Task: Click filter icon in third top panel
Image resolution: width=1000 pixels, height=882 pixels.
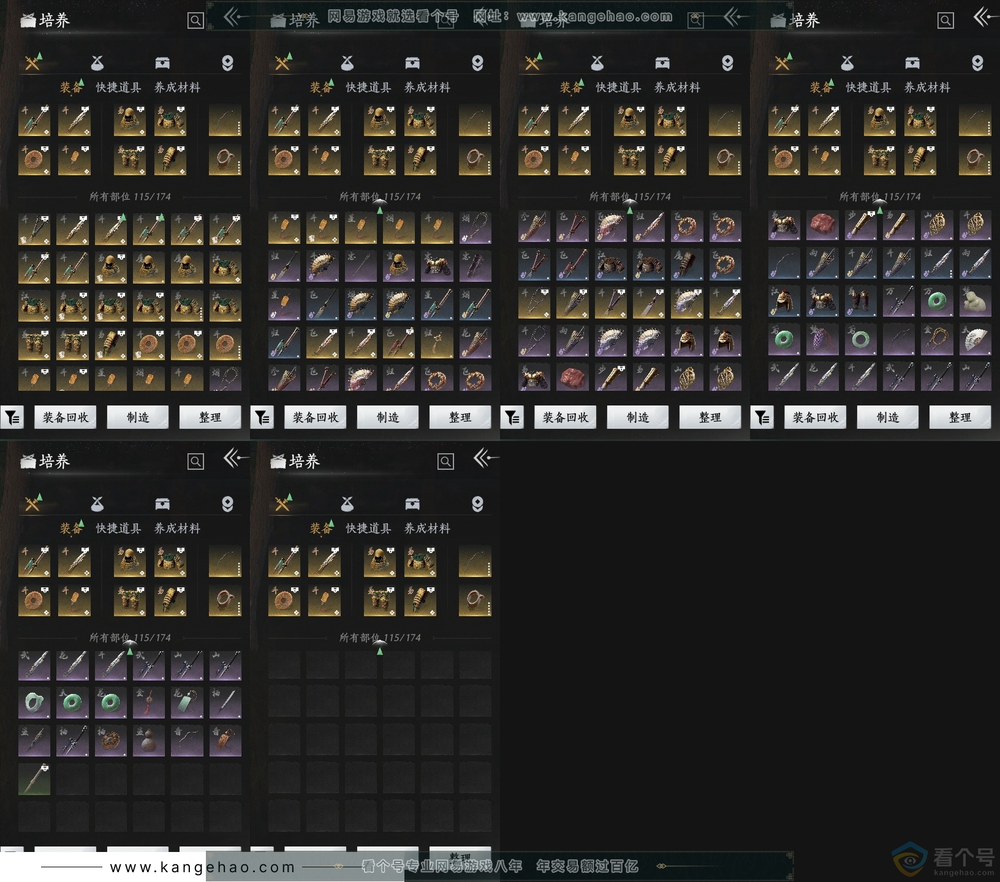Action: point(512,417)
